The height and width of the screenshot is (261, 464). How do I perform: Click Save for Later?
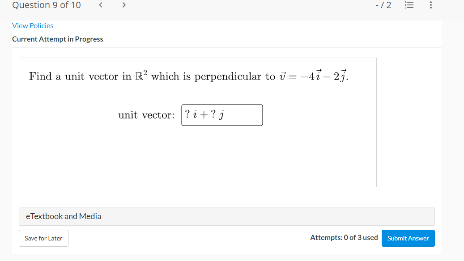click(43, 238)
